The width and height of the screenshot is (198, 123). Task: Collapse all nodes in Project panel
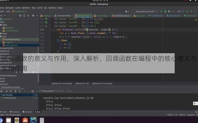tap(28, 16)
